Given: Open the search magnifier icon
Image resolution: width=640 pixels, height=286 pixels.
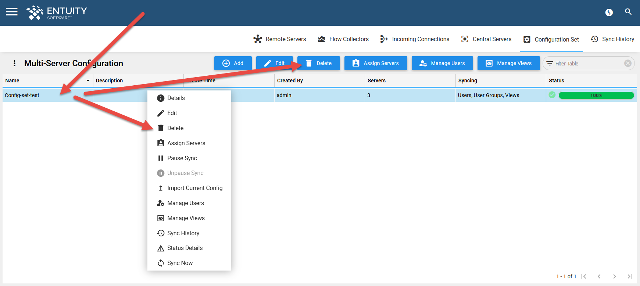Looking at the screenshot, I should tap(628, 12).
